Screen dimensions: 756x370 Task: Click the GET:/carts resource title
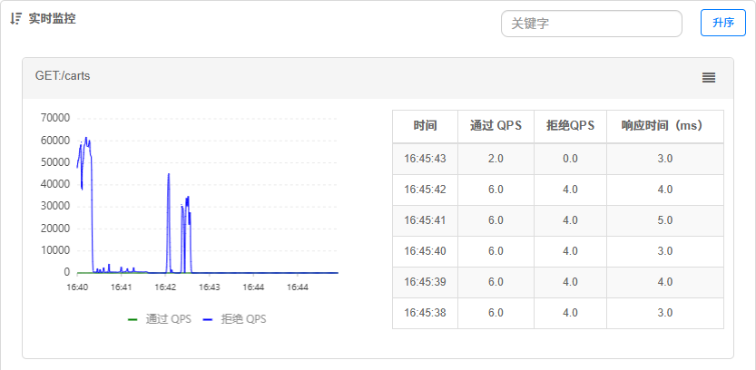point(63,76)
